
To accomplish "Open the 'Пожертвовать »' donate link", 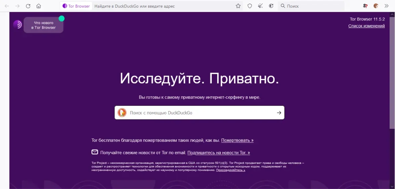I will tap(237, 140).
